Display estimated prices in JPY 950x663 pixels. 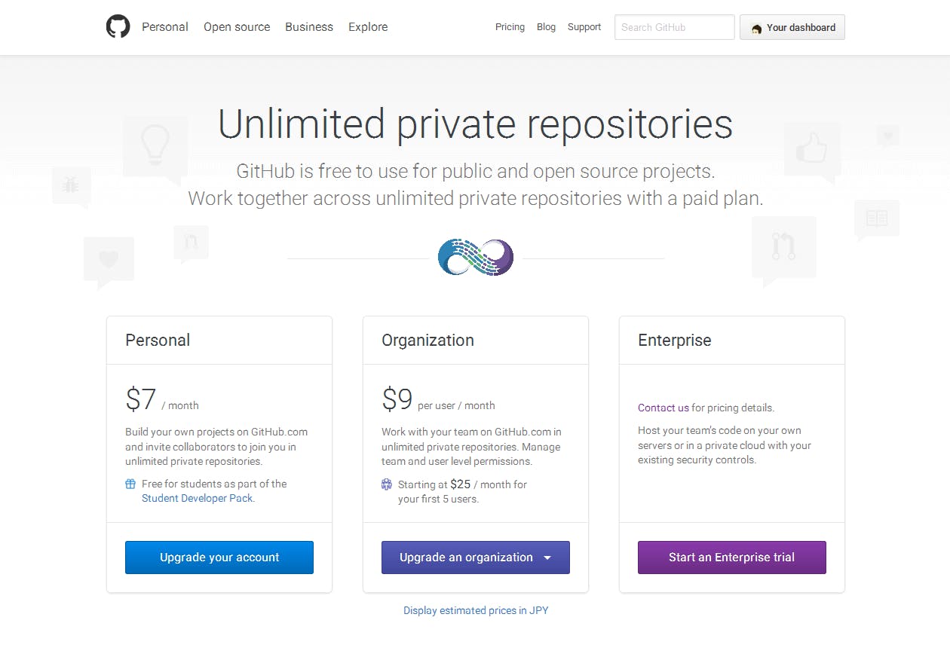pos(476,610)
